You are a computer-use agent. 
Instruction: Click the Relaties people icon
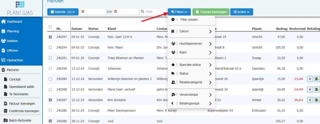[x=3, y=41]
